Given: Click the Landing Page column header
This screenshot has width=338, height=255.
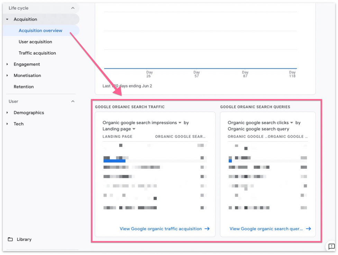Looking at the screenshot, I should pos(117,137).
